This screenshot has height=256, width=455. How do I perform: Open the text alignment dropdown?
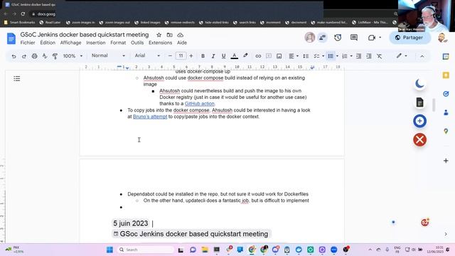tap(294, 56)
